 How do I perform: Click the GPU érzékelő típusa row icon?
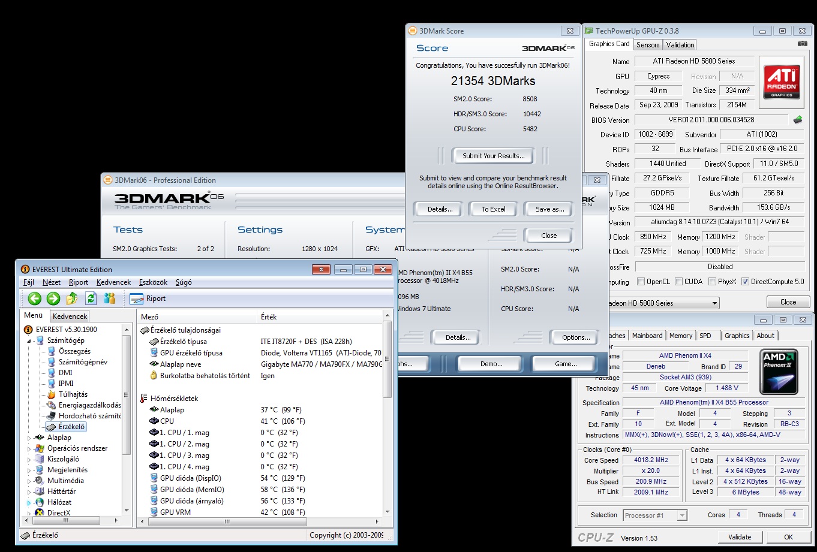(x=154, y=353)
